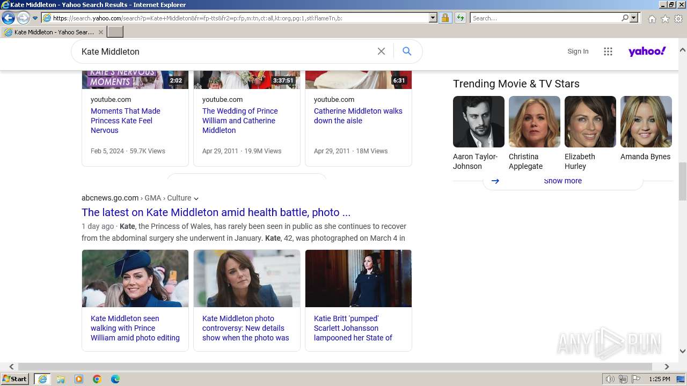Open the Windows Start button

(15, 379)
